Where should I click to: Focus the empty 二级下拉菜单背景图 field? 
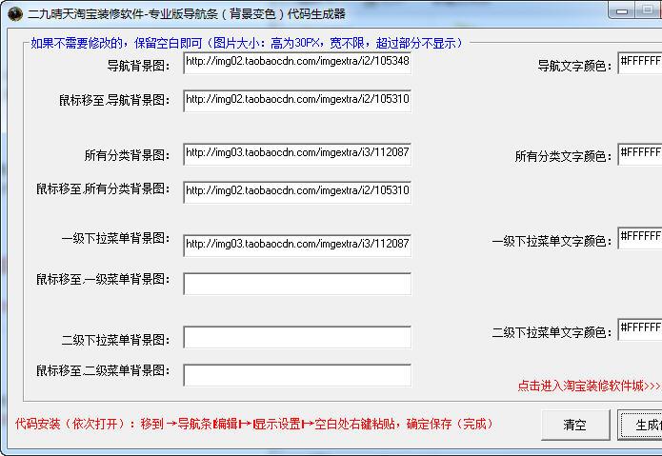pyautogui.click(x=297, y=337)
